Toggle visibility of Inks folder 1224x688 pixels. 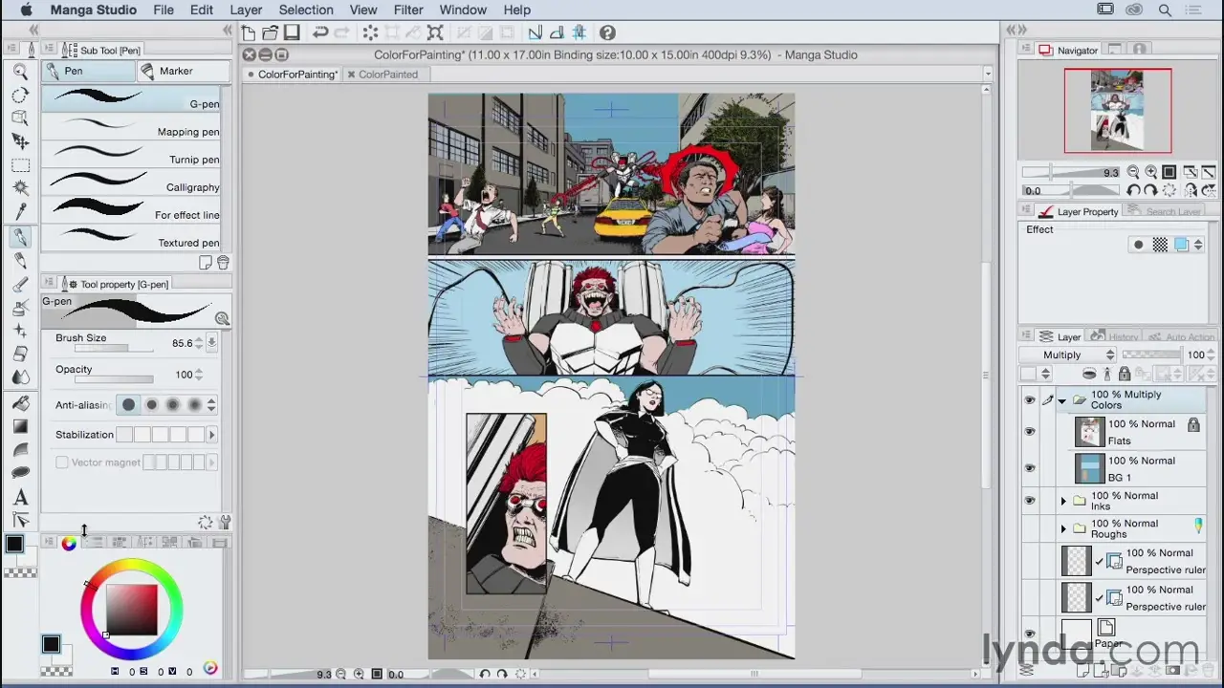pos(1030,501)
